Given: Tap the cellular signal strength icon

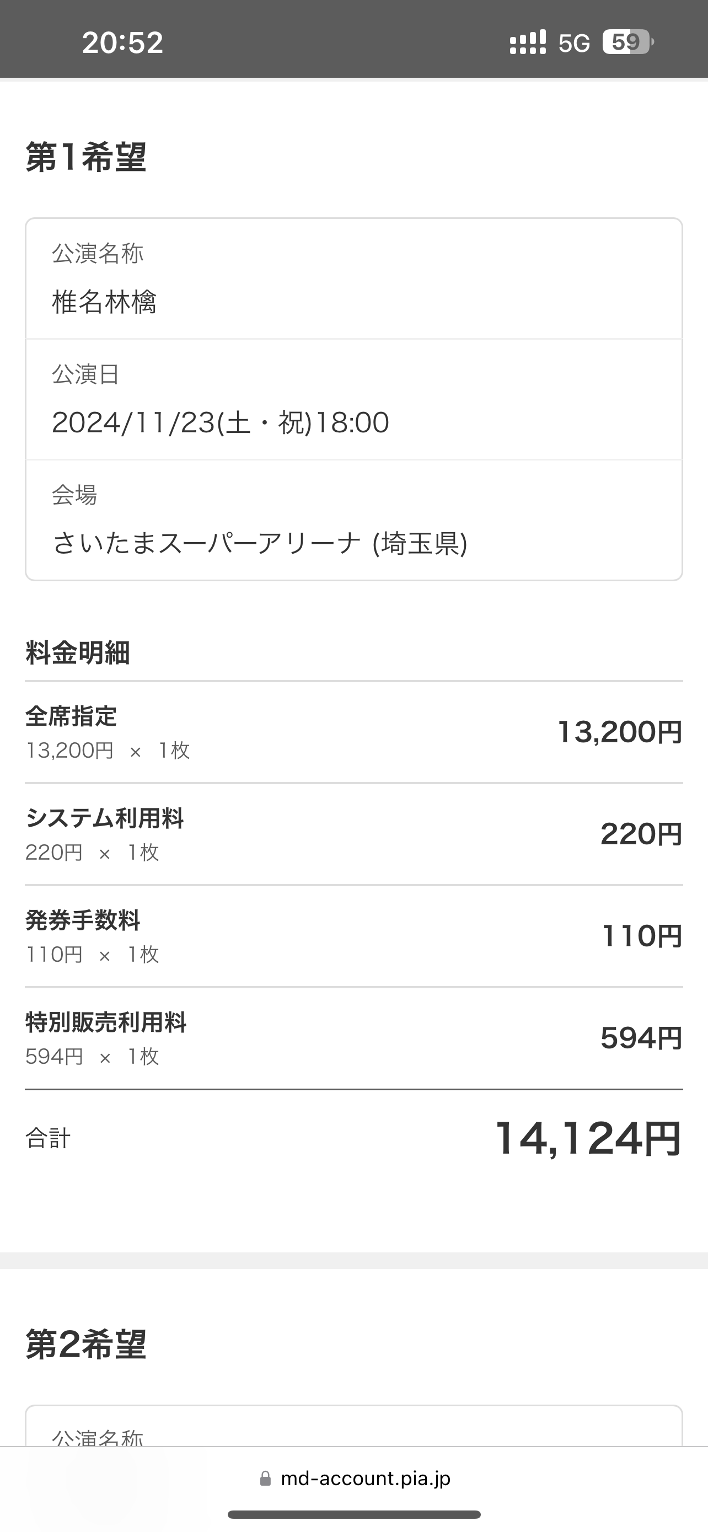Looking at the screenshot, I should pyautogui.click(x=527, y=42).
